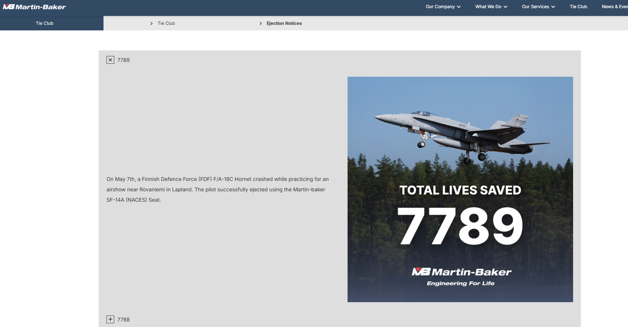Click the 7789 notice heading text
Screen dimensions: 628x327
pyautogui.click(x=124, y=60)
